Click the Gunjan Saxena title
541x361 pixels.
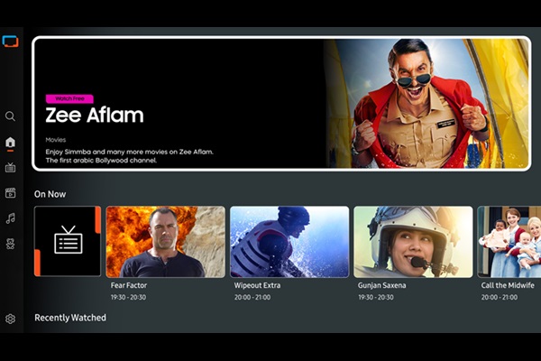(382, 285)
